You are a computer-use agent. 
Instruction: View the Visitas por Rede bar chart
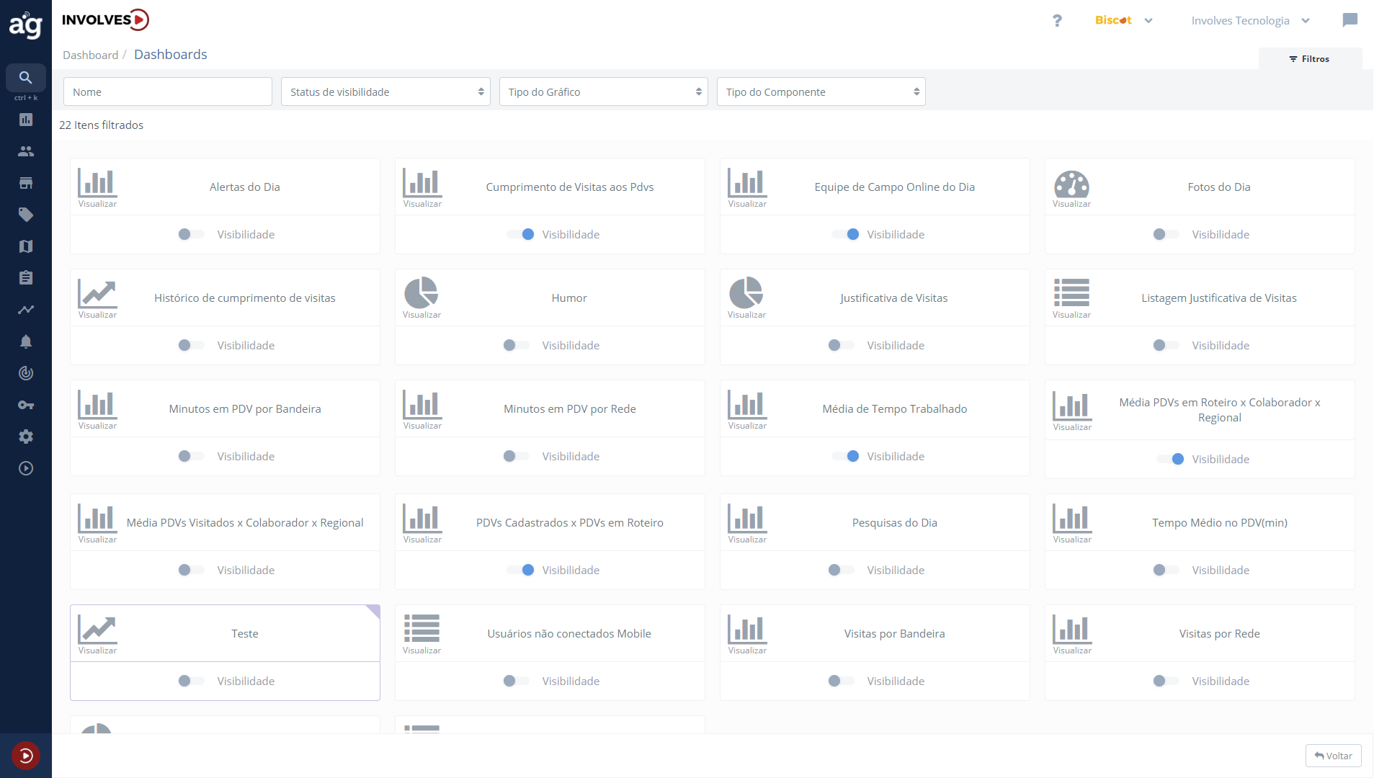1072,630
